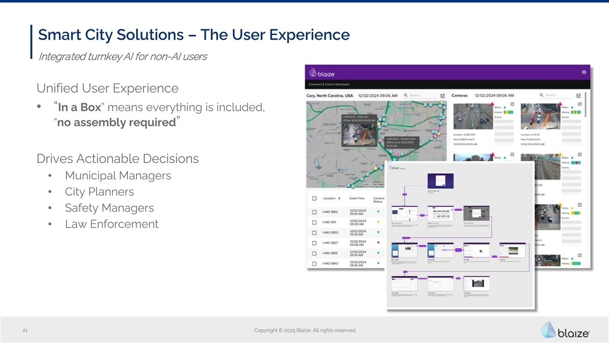The height and width of the screenshot is (343, 609).
Task: Open S-283 203 camera in new window
Action: pyautogui.click(x=512, y=104)
